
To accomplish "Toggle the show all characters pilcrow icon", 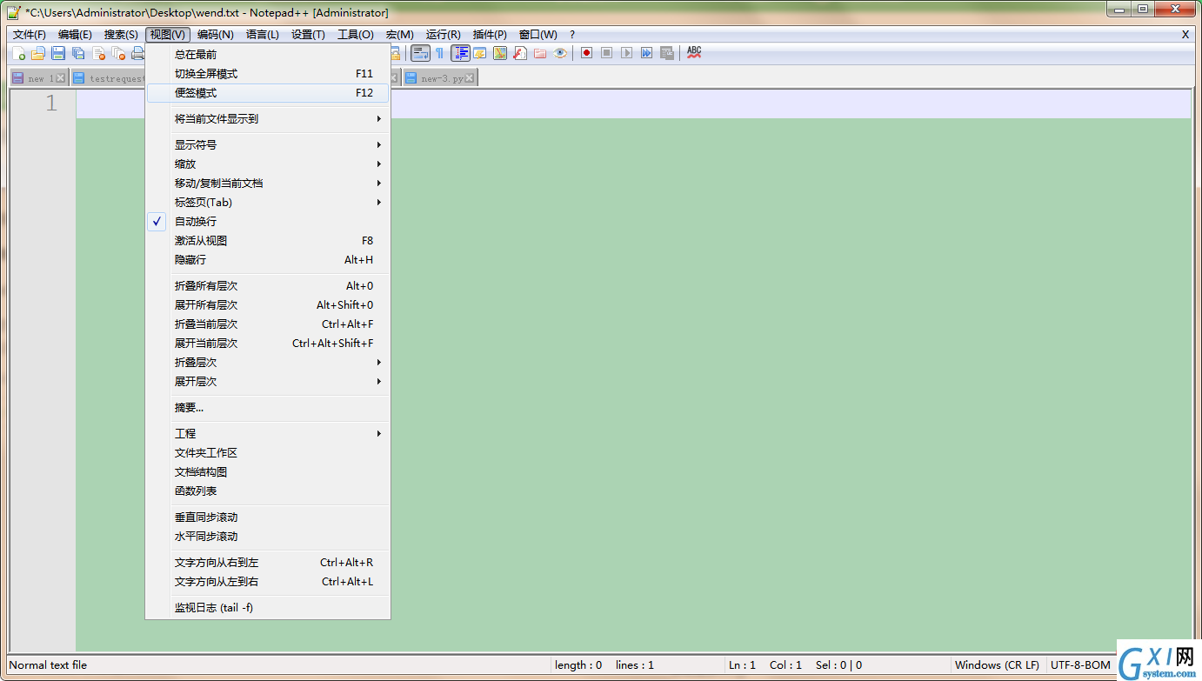I will pyautogui.click(x=440, y=53).
